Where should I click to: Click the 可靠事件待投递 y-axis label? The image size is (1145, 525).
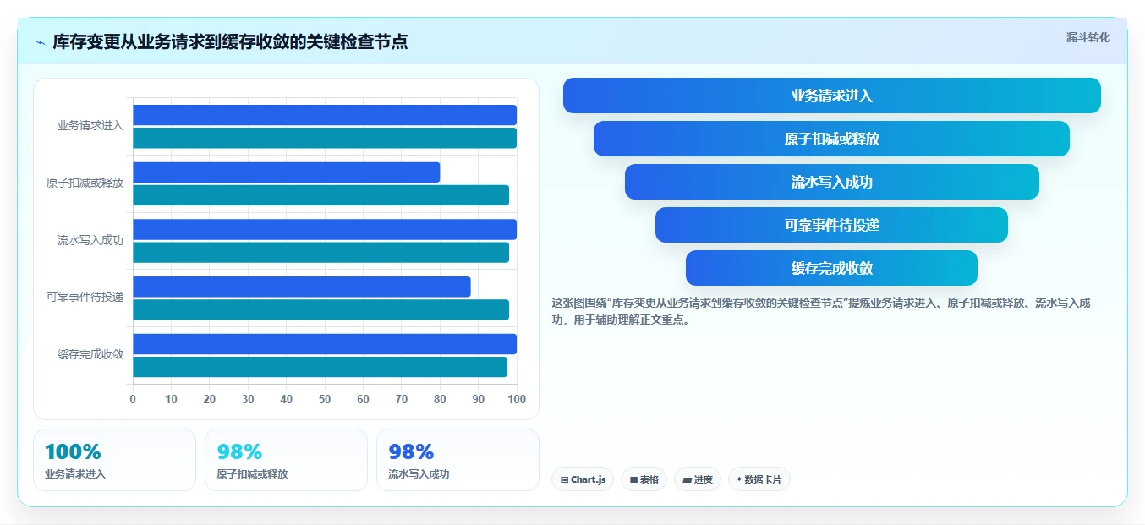tap(85, 298)
